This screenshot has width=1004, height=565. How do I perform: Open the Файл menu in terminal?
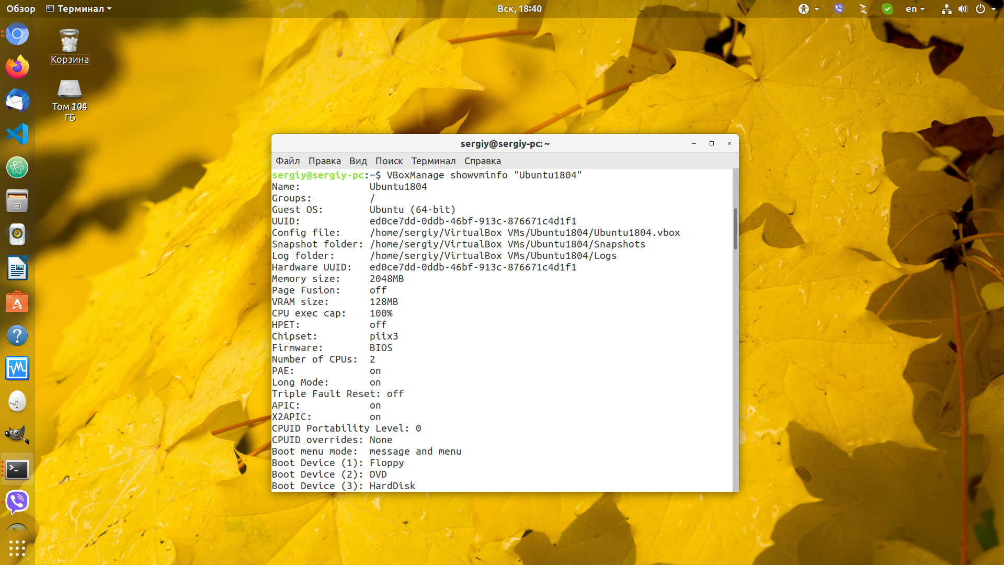[x=288, y=161]
